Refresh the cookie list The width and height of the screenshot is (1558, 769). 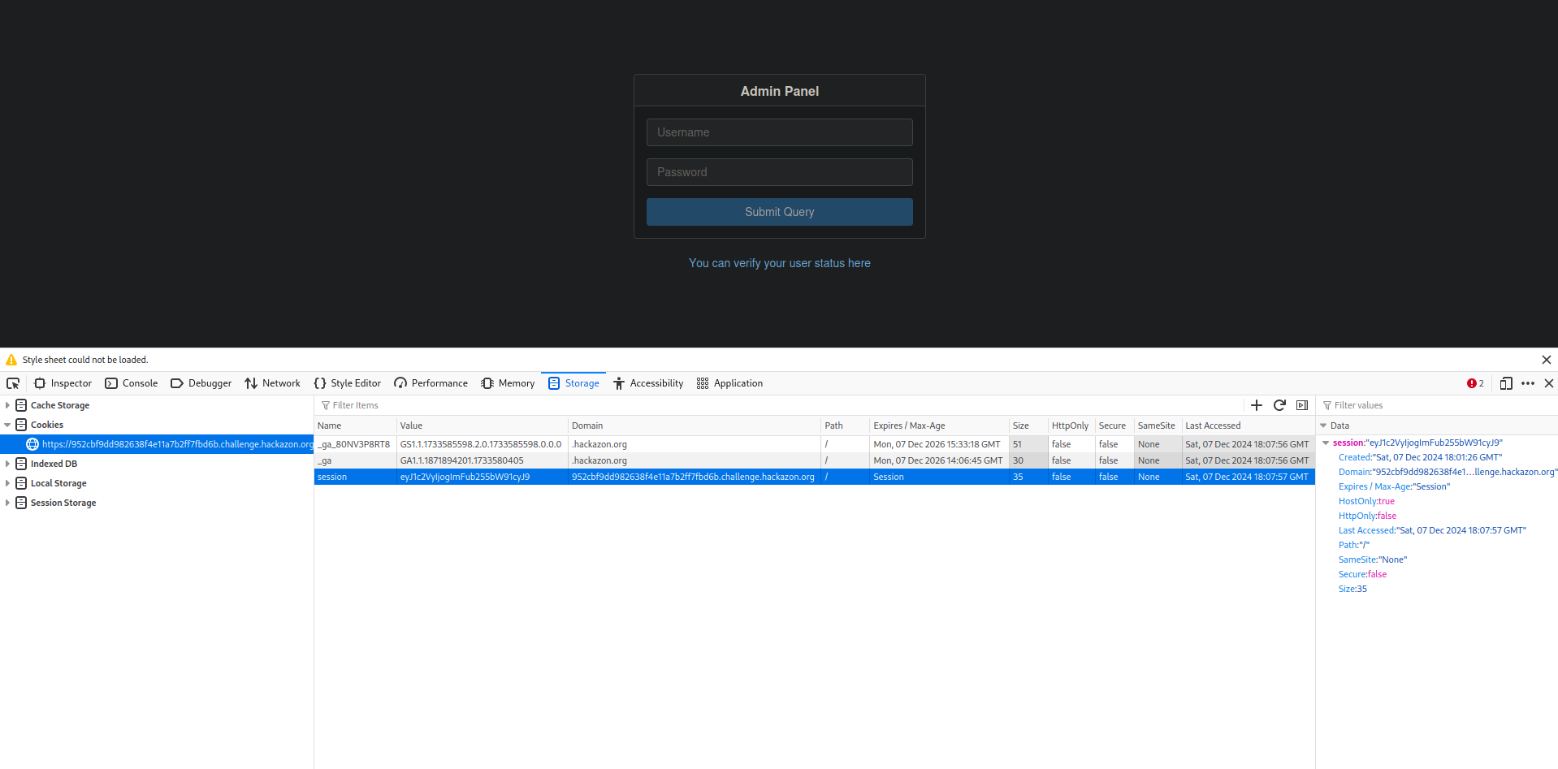1279,405
